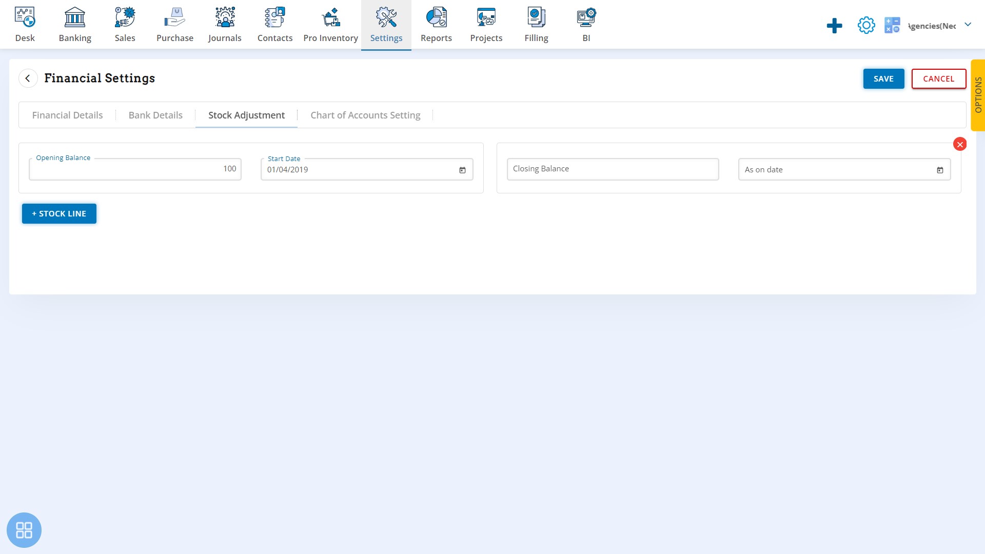Viewport: 985px width, 554px height.
Task: Switch to the Financial Details tab
Action: tap(68, 115)
